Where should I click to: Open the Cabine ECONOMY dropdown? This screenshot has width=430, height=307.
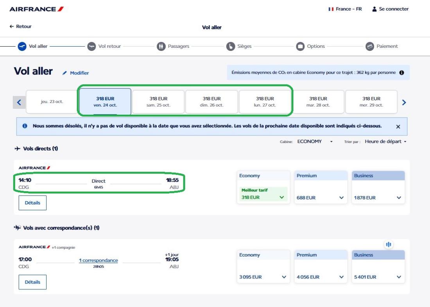click(x=315, y=141)
